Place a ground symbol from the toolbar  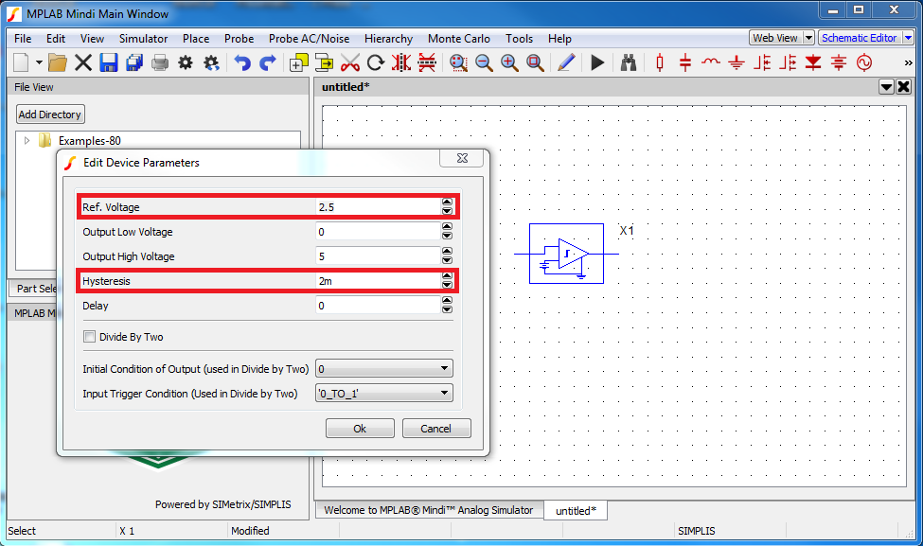point(737,63)
